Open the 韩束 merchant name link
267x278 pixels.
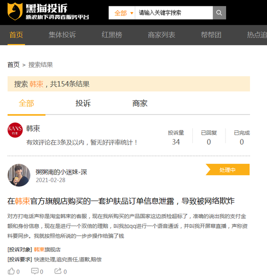(33, 129)
